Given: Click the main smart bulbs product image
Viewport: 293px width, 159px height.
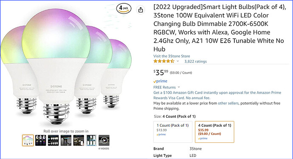Looking at the screenshot, I should (66, 67).
